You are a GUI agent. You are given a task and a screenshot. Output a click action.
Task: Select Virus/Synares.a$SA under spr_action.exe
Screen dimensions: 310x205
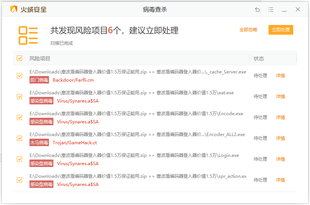pos(78,184)
